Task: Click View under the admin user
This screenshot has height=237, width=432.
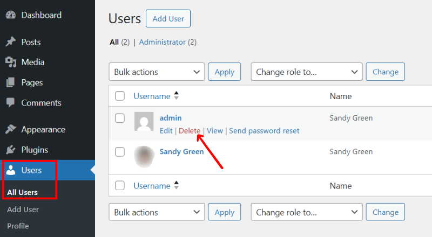Action: [x=215, y=130]
